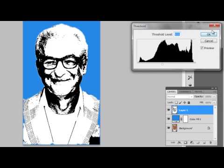Screen dimensions: 224x168
Task: Click the layer Opacity percentage field
Action: click(208, 97)
